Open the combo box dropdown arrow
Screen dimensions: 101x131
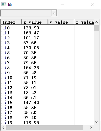click(x=54, y=13)
